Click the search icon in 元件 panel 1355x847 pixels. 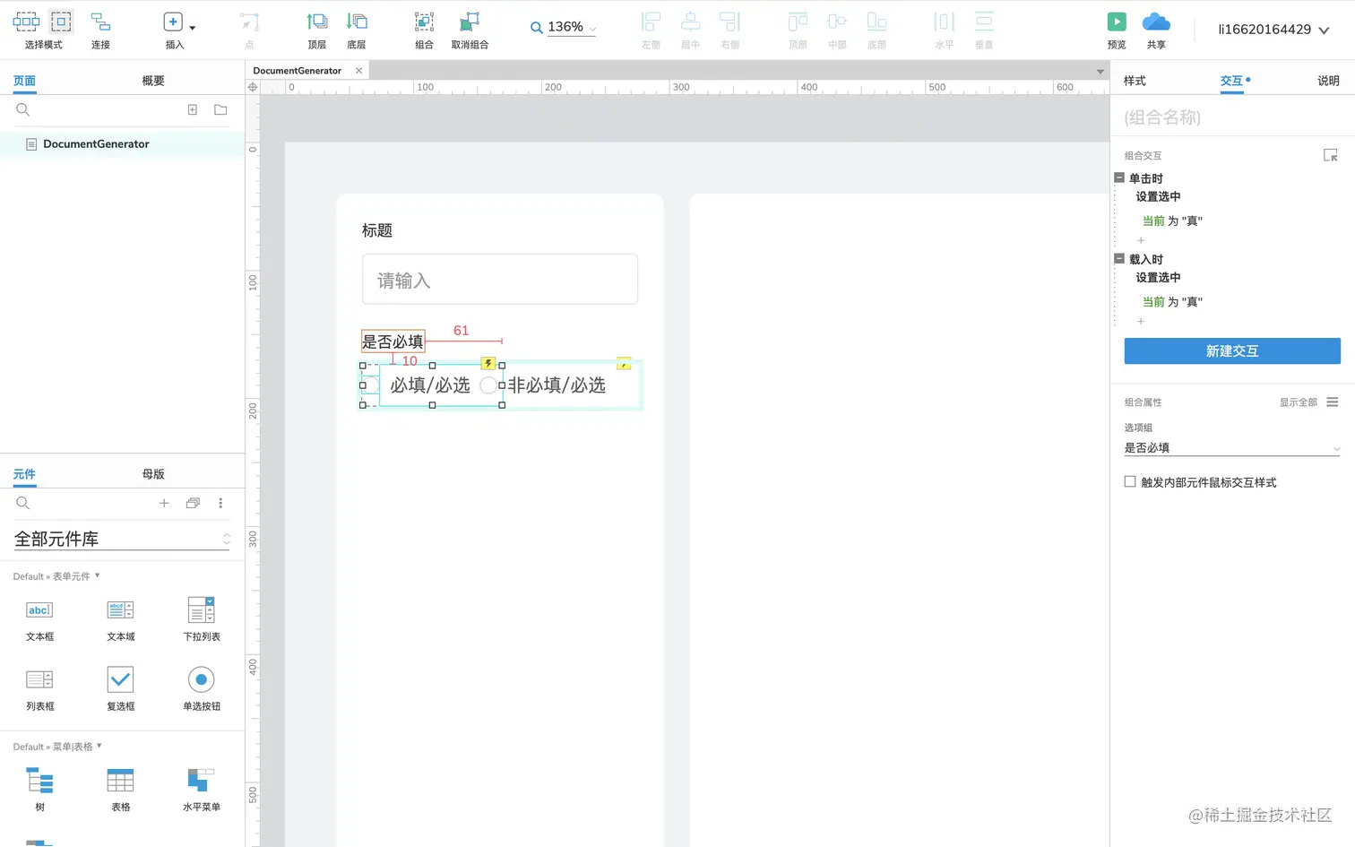point(23,503)
